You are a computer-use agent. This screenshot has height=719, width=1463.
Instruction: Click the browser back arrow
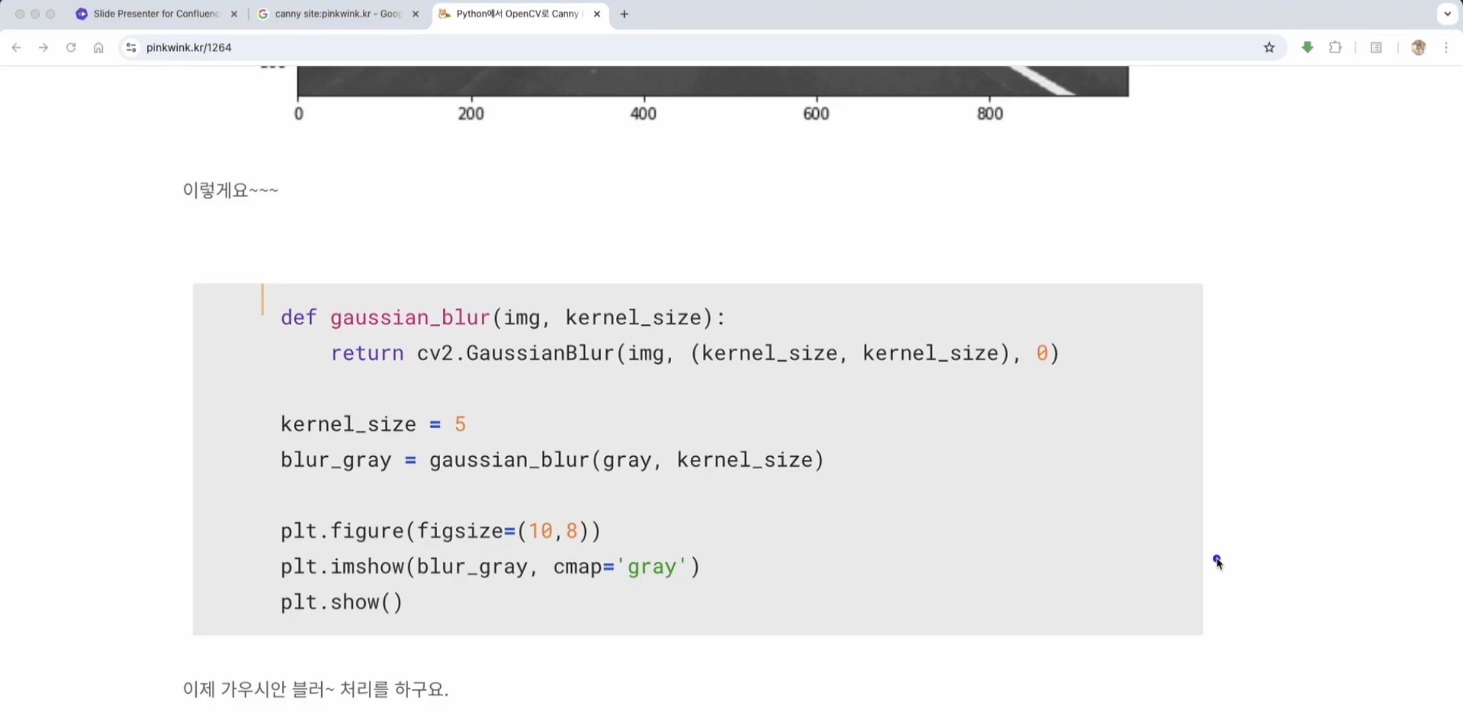[x=16, y=47]
